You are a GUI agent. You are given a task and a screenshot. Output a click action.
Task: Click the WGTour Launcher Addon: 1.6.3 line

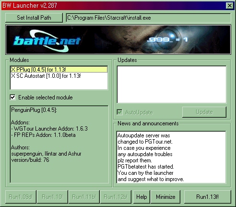(x=49, y=129)
